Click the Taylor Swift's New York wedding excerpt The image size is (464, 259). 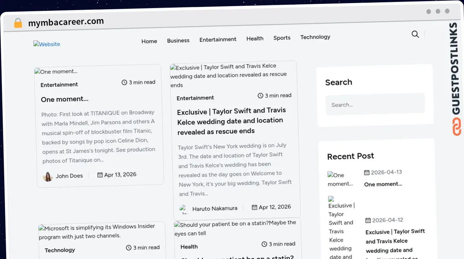click(235, 170)
